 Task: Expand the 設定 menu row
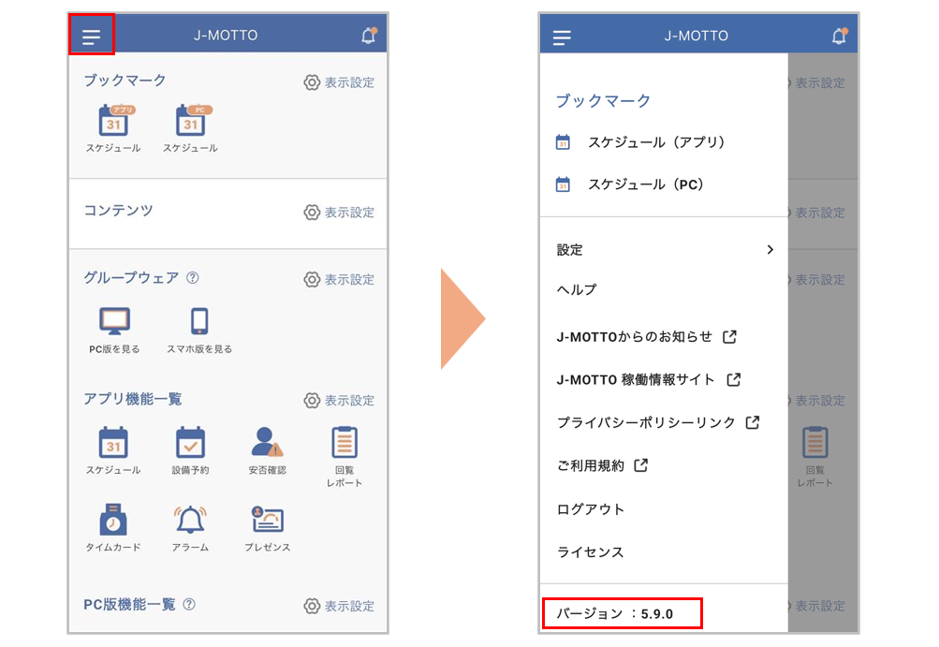point(664,250)
